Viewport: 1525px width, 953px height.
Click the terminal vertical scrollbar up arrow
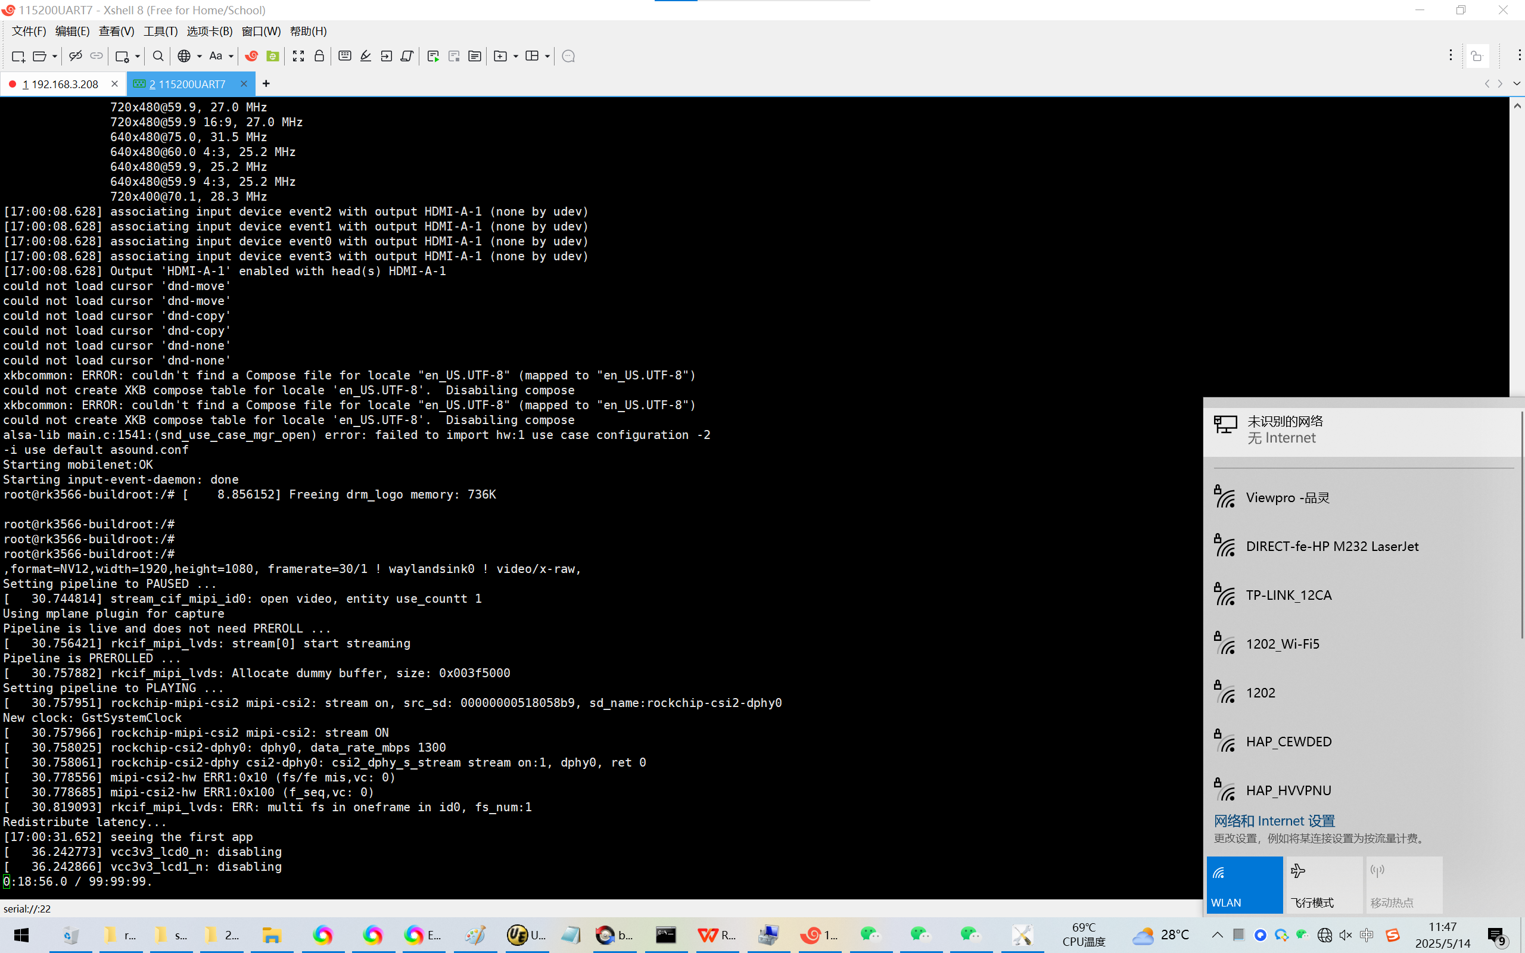click(1516, 106)
